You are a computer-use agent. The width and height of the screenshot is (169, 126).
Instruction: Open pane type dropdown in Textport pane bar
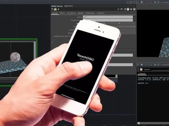[x=138, y=65]
